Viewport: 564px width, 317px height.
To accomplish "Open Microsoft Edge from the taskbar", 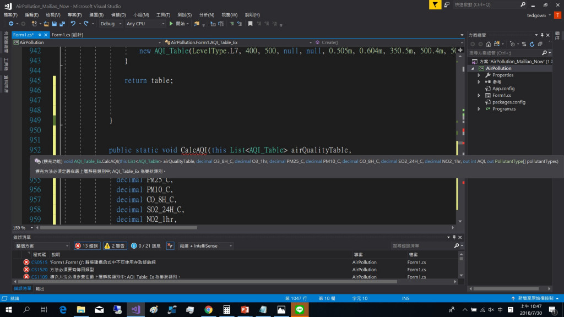I will 63,309.
